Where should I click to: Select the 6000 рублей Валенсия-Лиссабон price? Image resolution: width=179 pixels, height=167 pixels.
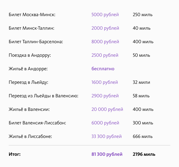pos(105,123)
